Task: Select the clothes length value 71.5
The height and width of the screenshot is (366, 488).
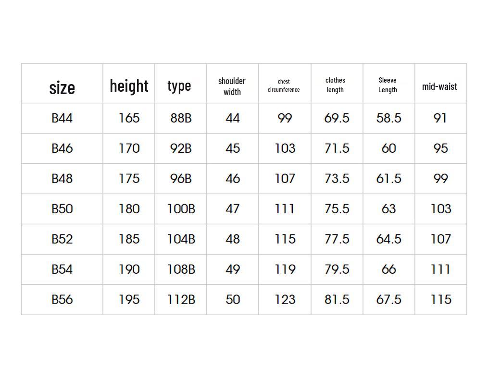Action: click(x=337, y=148)
